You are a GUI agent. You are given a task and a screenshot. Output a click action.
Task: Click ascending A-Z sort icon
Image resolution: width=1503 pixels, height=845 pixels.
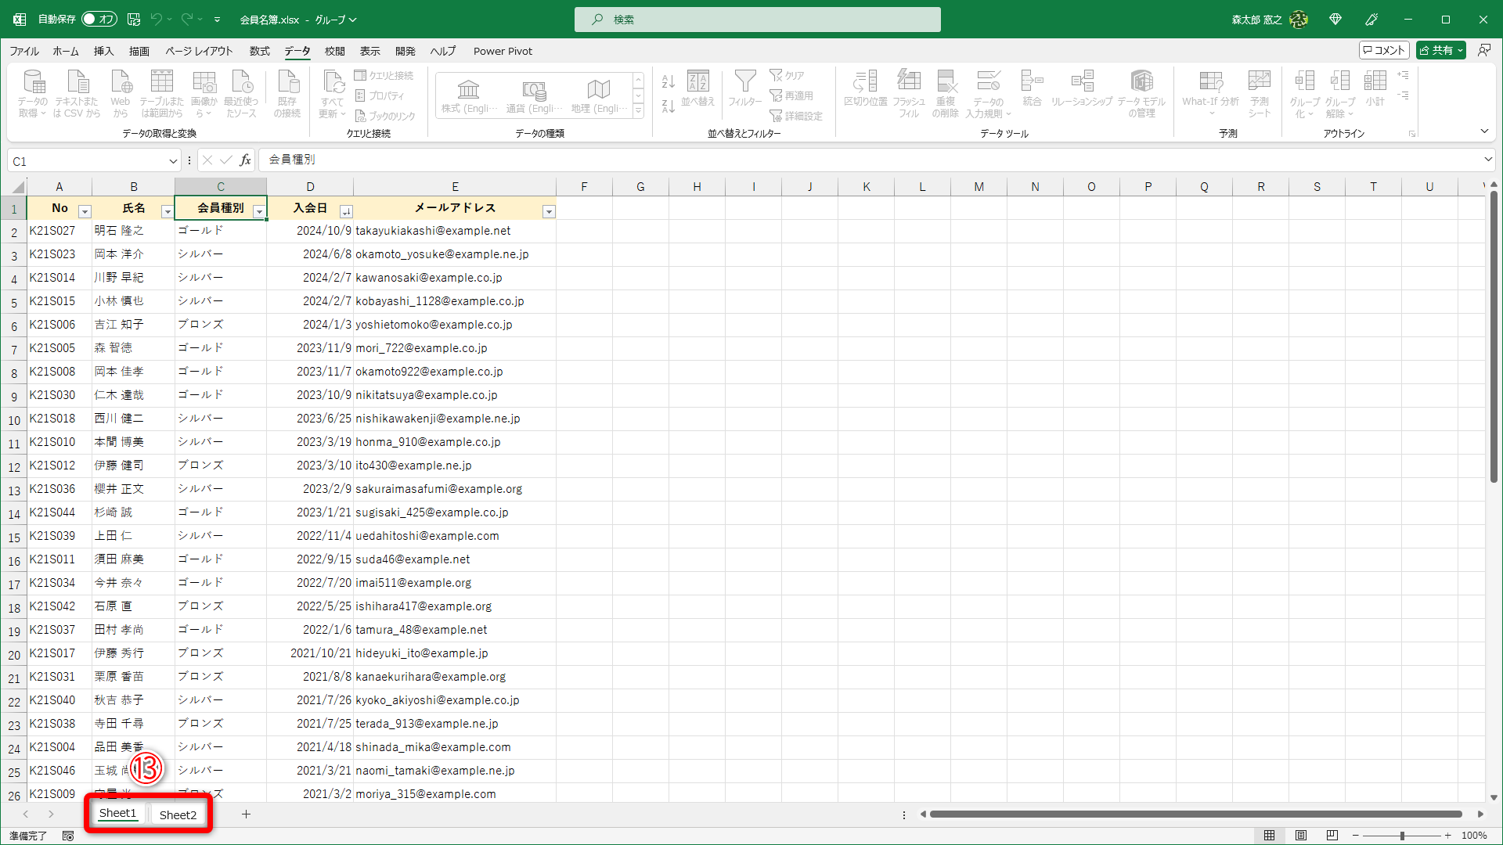pos(668,81)
